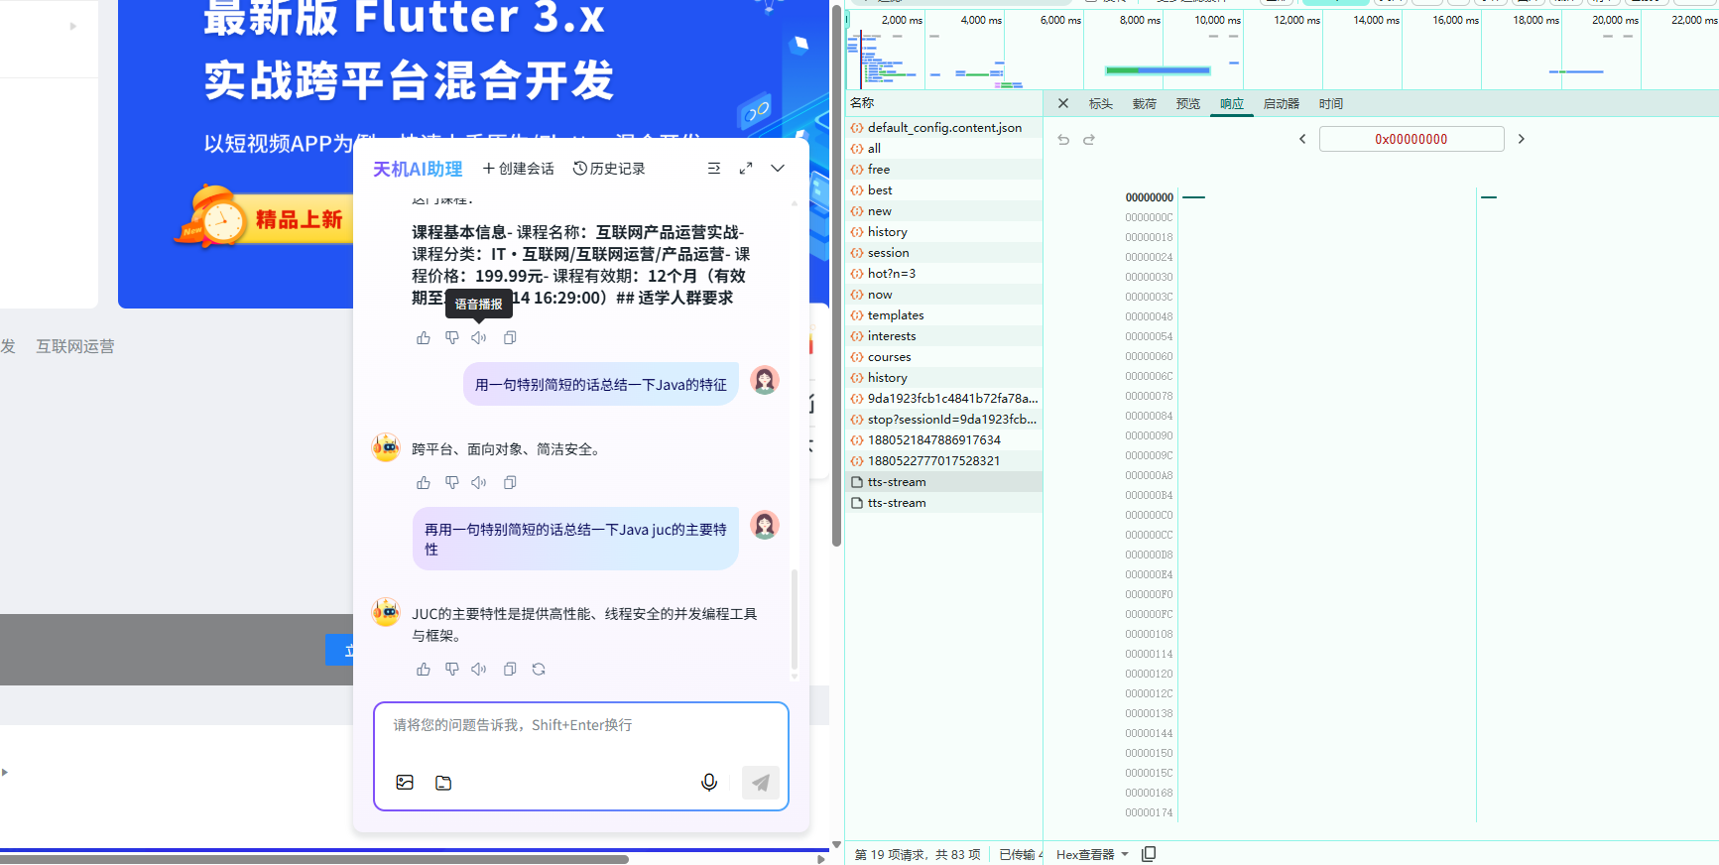Play voice readout for 跨平台、面向对象、简洁安全 answer
The image size is (1719, 865).
pos(479,482)
